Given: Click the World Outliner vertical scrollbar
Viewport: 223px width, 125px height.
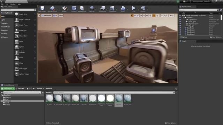Looking at the screenshot, I should pyautogui.click(x=221, y=17).
